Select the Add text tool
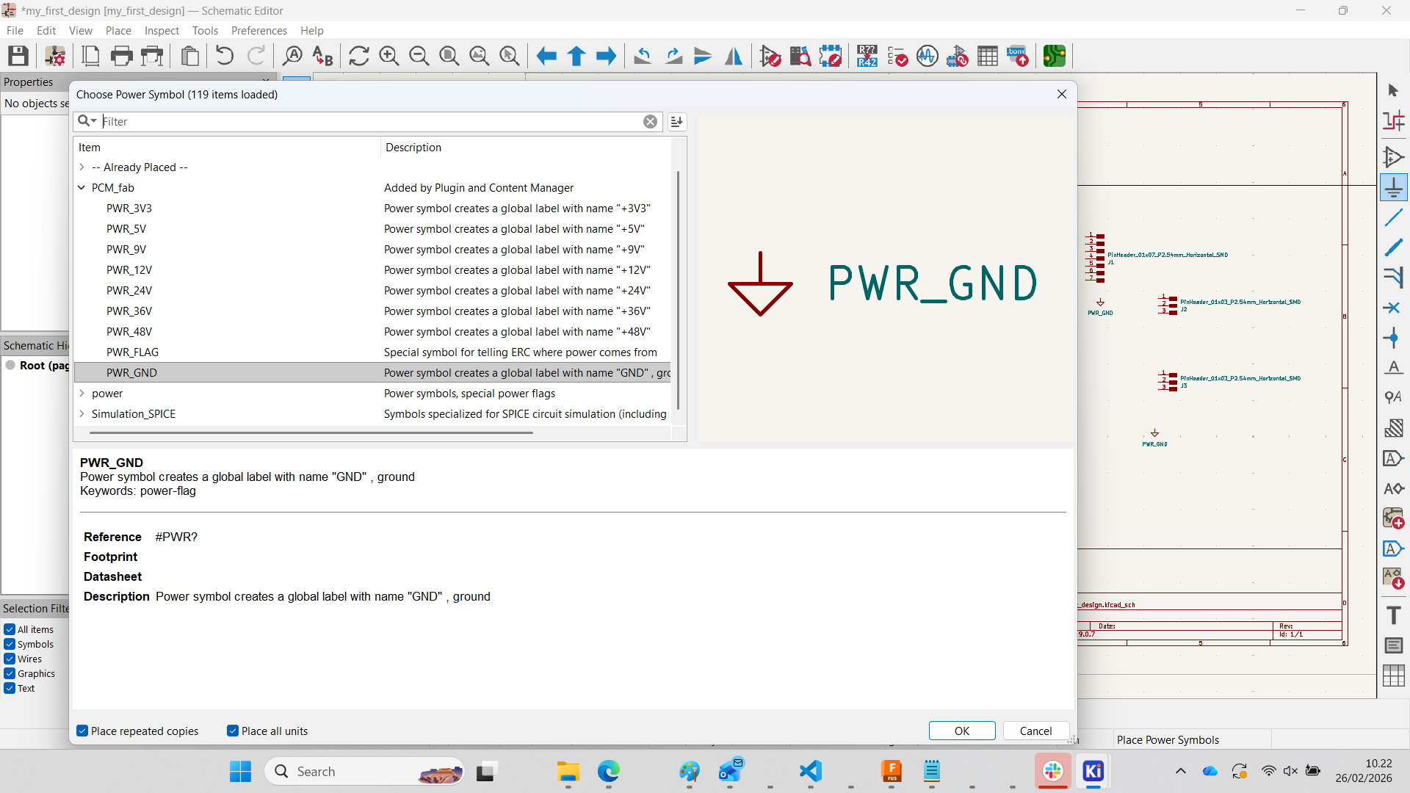This screenshot has height=793, width=1410. (x=1393, y=615)
